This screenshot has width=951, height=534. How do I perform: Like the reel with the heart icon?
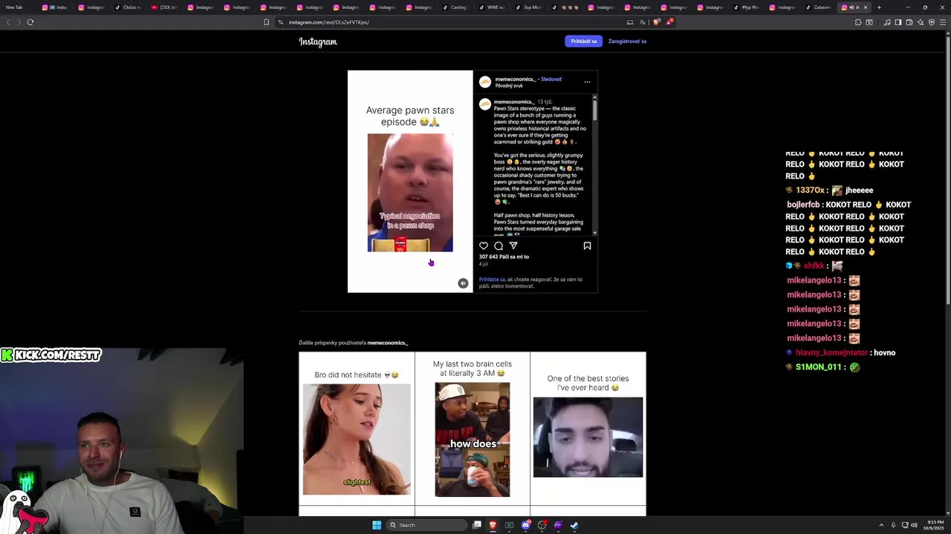click(x=484, y=245)
